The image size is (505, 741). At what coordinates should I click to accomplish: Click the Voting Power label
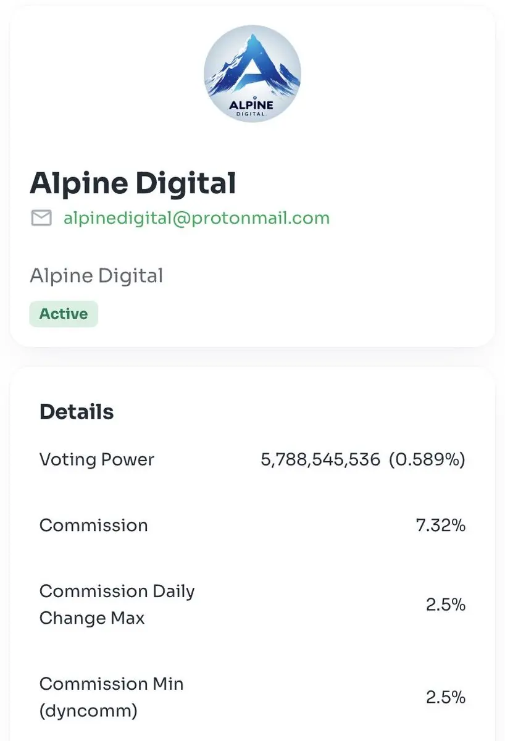(97, 459)
